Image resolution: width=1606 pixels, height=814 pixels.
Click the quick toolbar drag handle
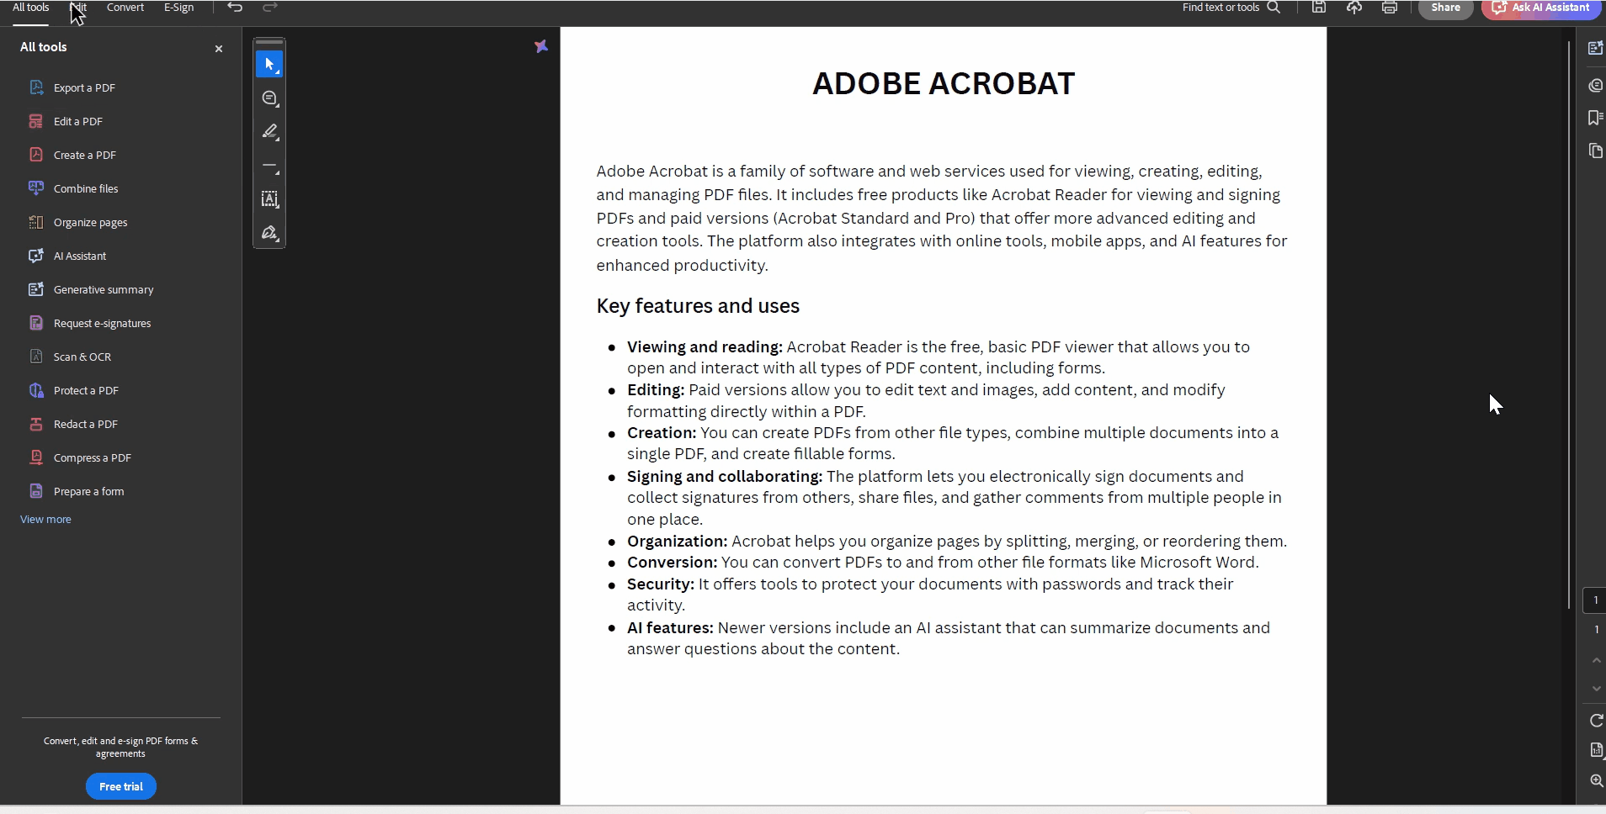pyautogui.click(x=269, y=42)
